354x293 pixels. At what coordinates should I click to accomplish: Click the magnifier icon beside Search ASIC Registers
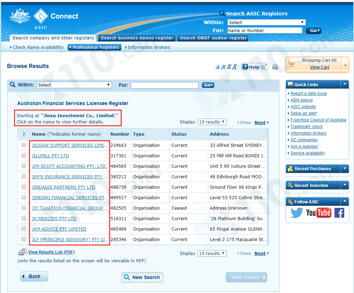tap(222, 13)
